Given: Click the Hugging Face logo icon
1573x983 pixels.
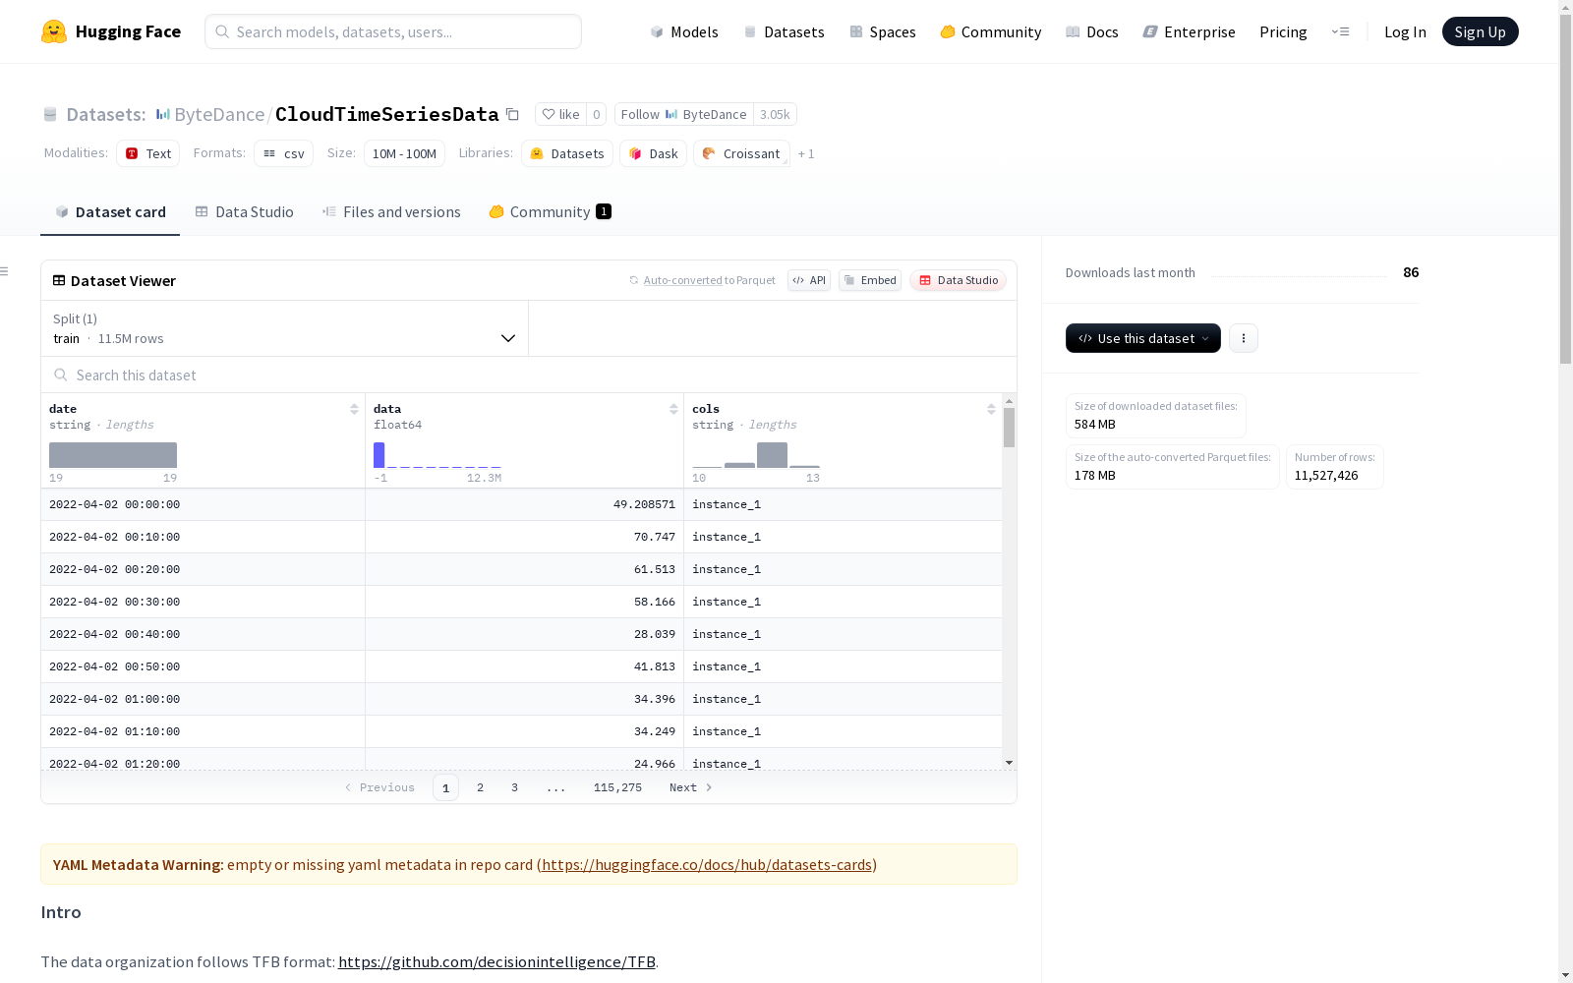Looking at the screenshot, I should (54, 31).
